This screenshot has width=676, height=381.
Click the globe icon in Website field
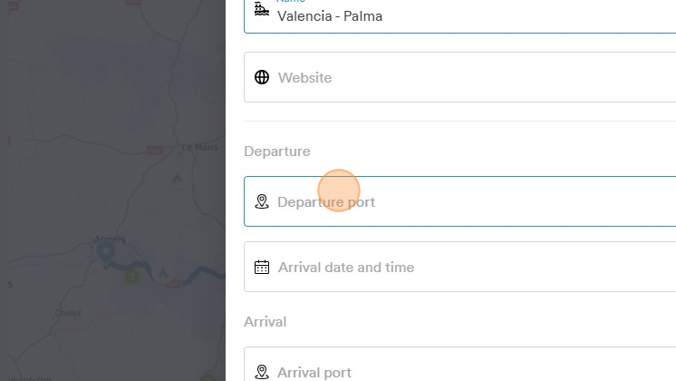coord(262,77)
